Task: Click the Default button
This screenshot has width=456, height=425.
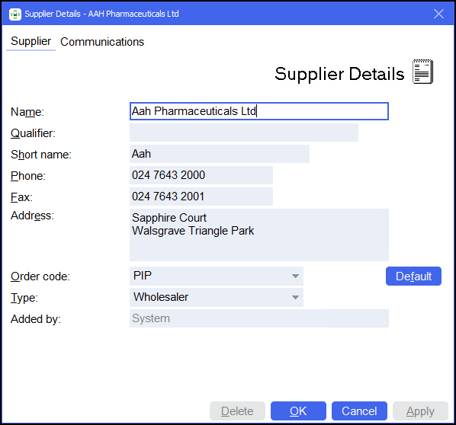Action: [413, 276]
